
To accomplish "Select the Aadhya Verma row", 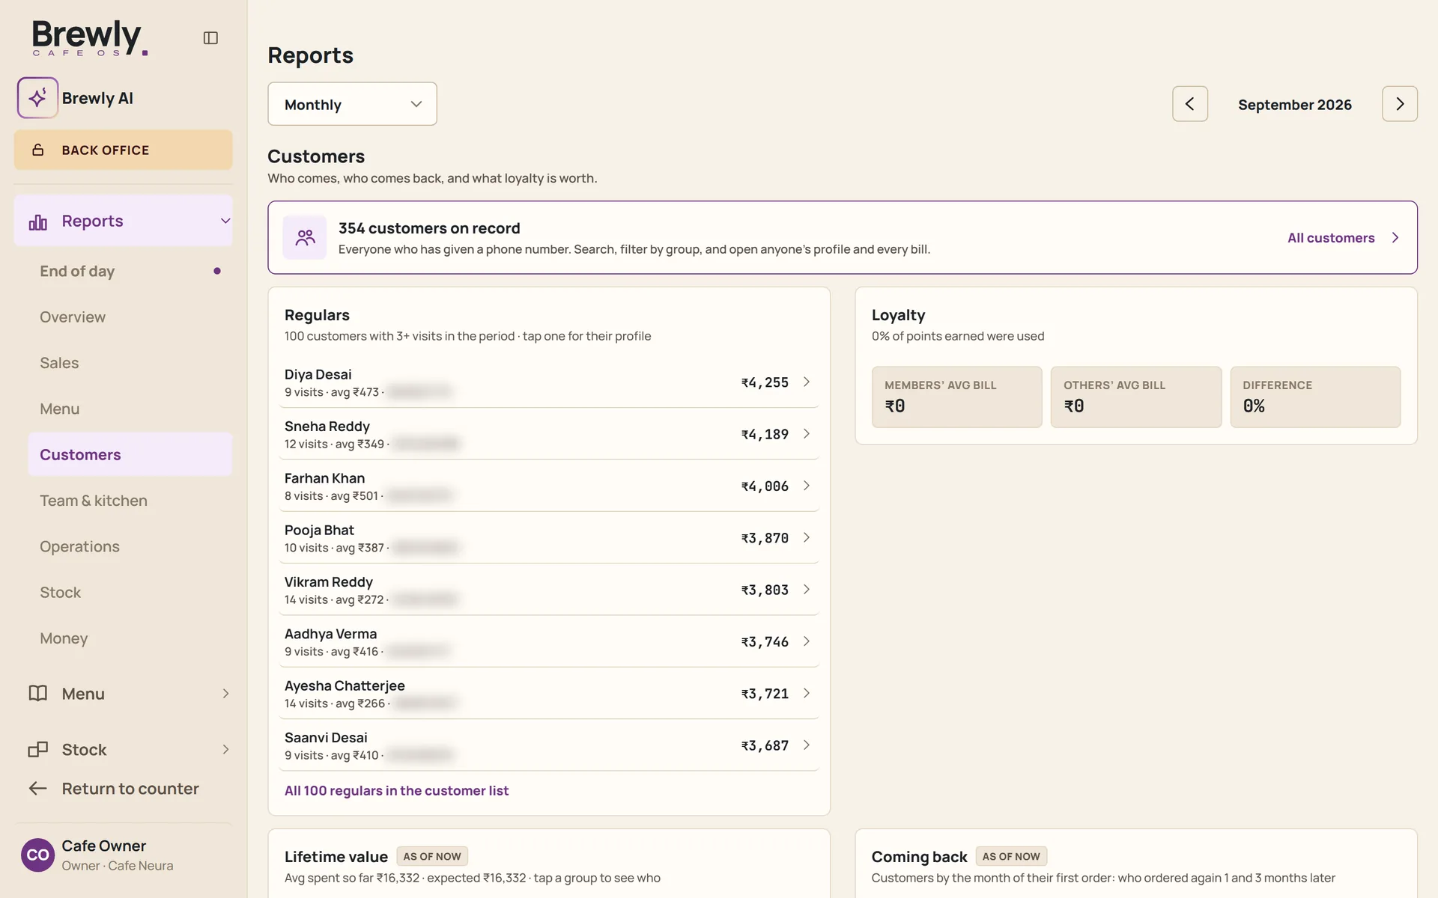I will (549, 642).
